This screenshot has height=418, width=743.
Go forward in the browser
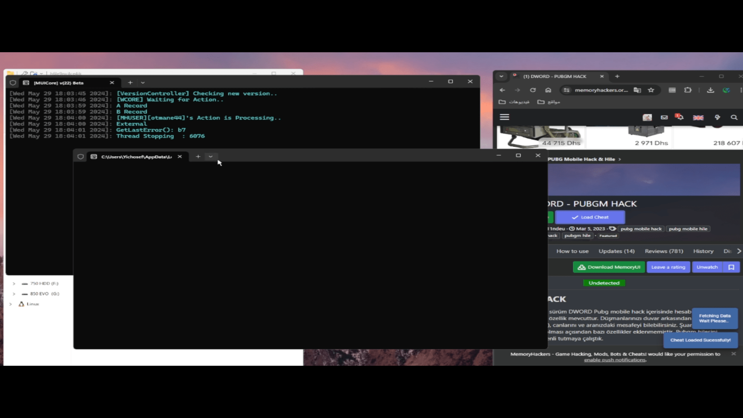point(517,90)
